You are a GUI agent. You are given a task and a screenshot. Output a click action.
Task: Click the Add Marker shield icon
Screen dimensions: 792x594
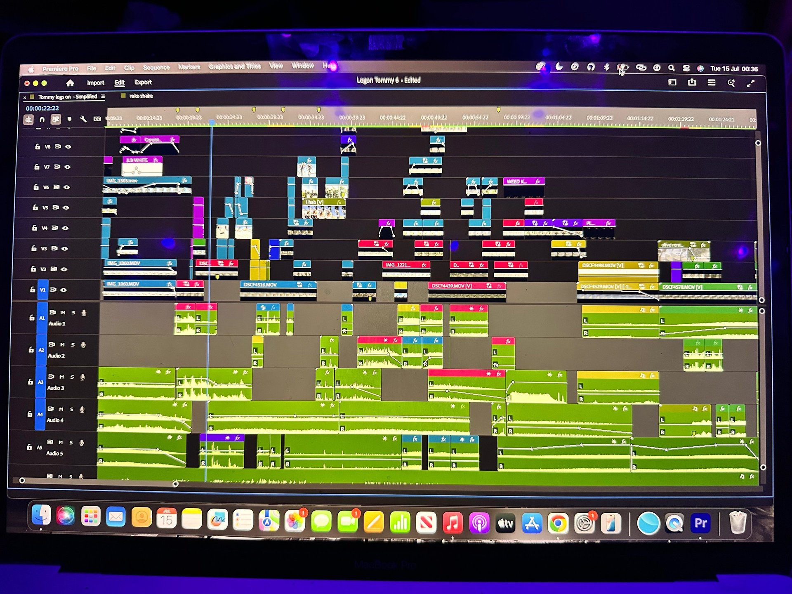69,120
